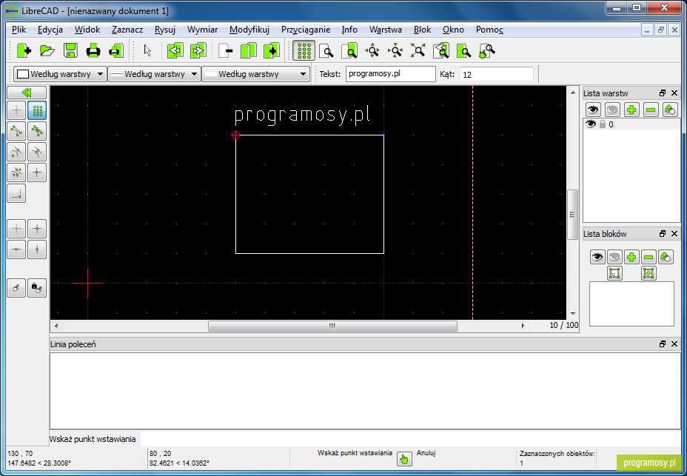Image resolution: width=687 pixels, height=476 pixels.
Task: Lock the relative zero point
Action: 37,288
